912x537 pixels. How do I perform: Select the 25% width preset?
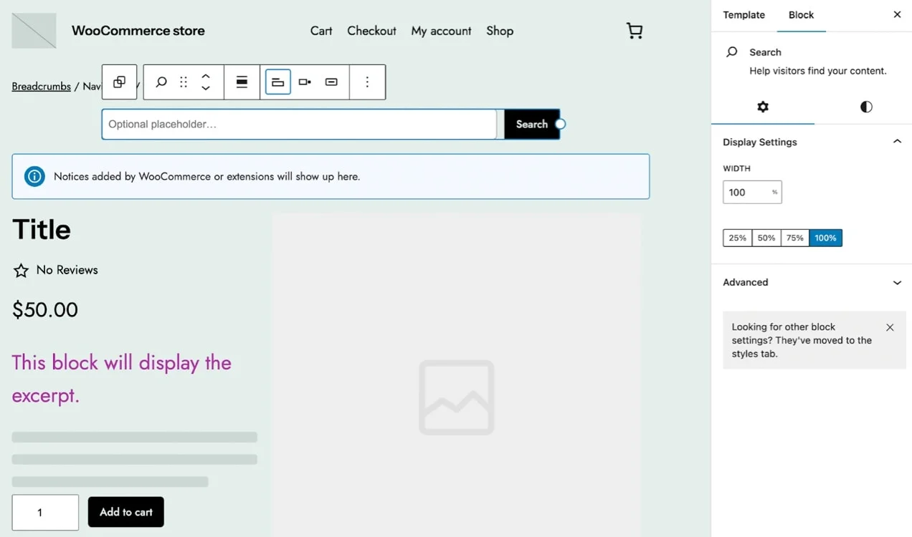click(x=737, y=237)
